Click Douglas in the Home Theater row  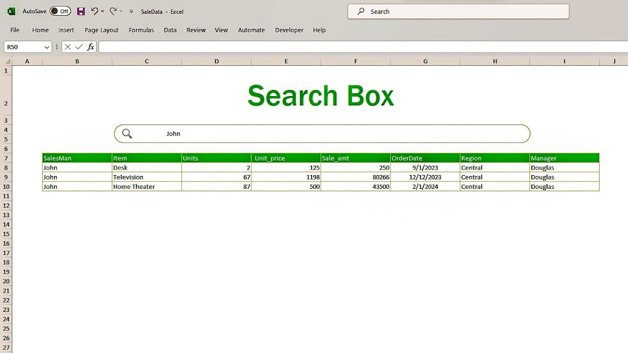click(x=565, y=186)
